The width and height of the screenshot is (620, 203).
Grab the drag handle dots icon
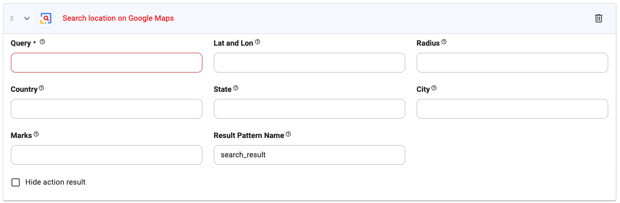click(12, 18)
